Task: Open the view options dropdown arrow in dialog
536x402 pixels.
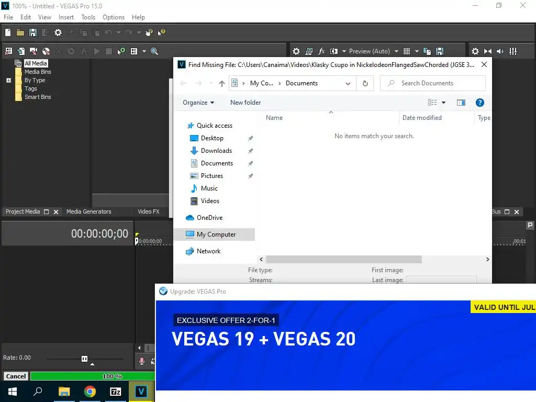Action: click(x=443, y=103)
